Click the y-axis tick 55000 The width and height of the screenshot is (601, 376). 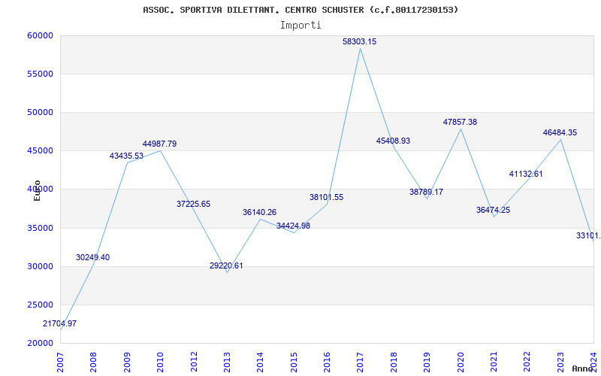40,74
